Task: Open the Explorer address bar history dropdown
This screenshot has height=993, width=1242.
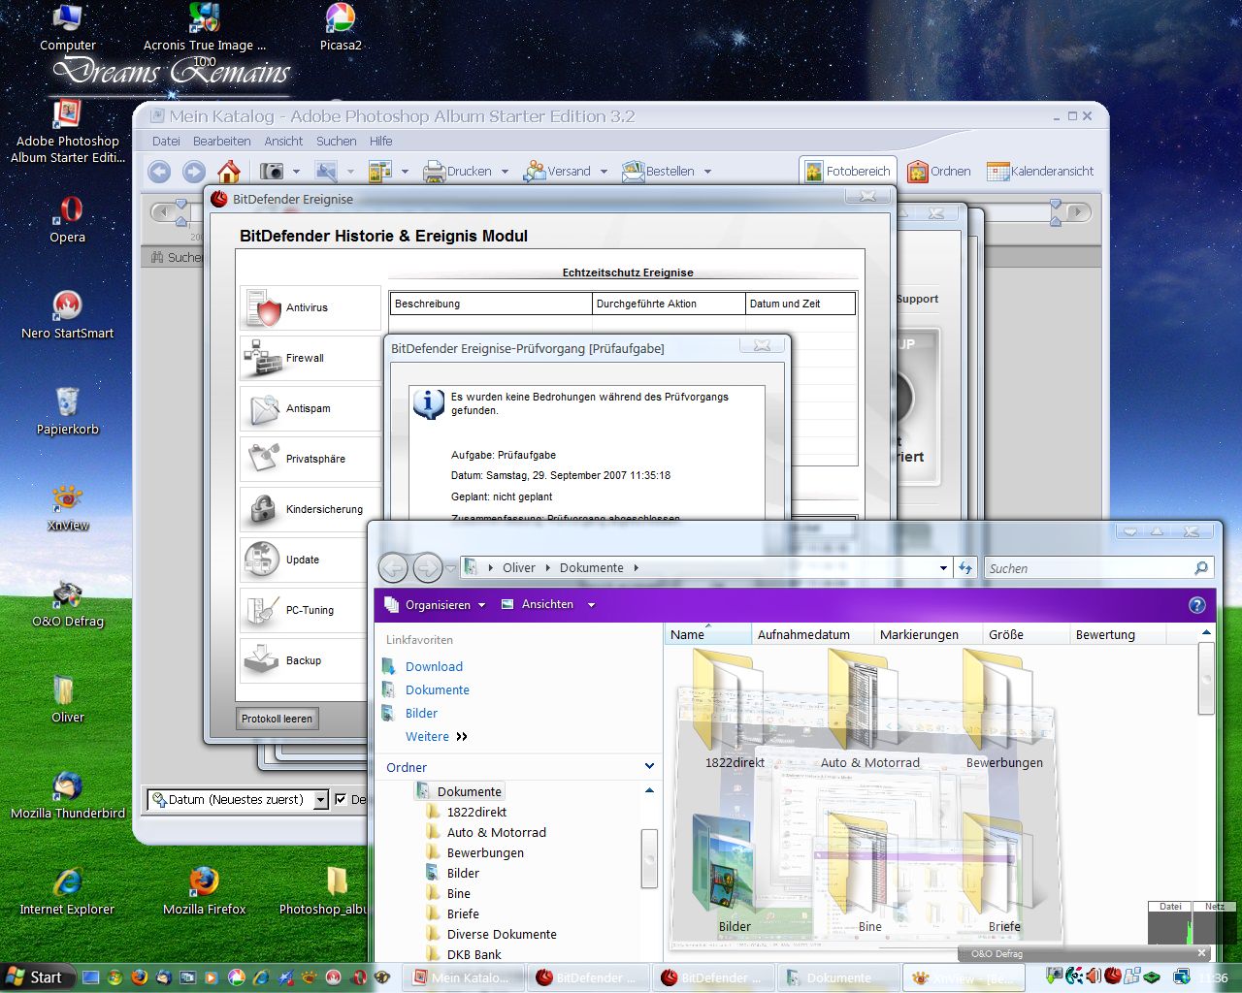Action: coord(943,568)
